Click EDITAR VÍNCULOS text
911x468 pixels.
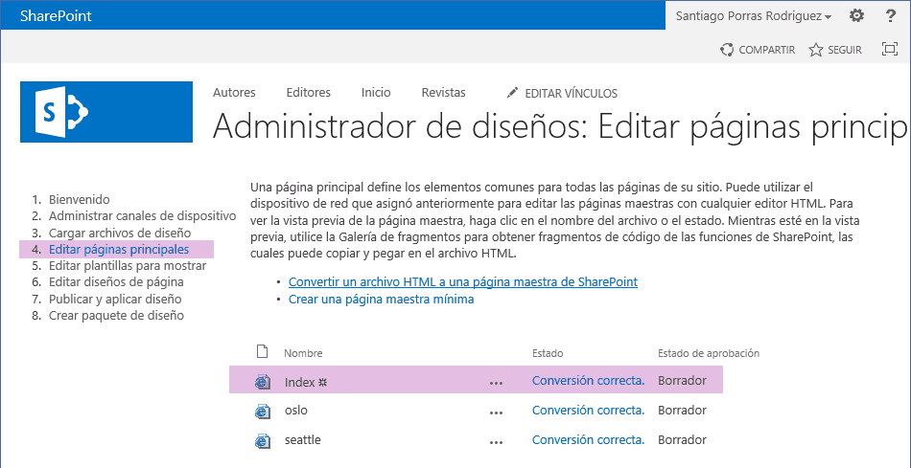572,94
